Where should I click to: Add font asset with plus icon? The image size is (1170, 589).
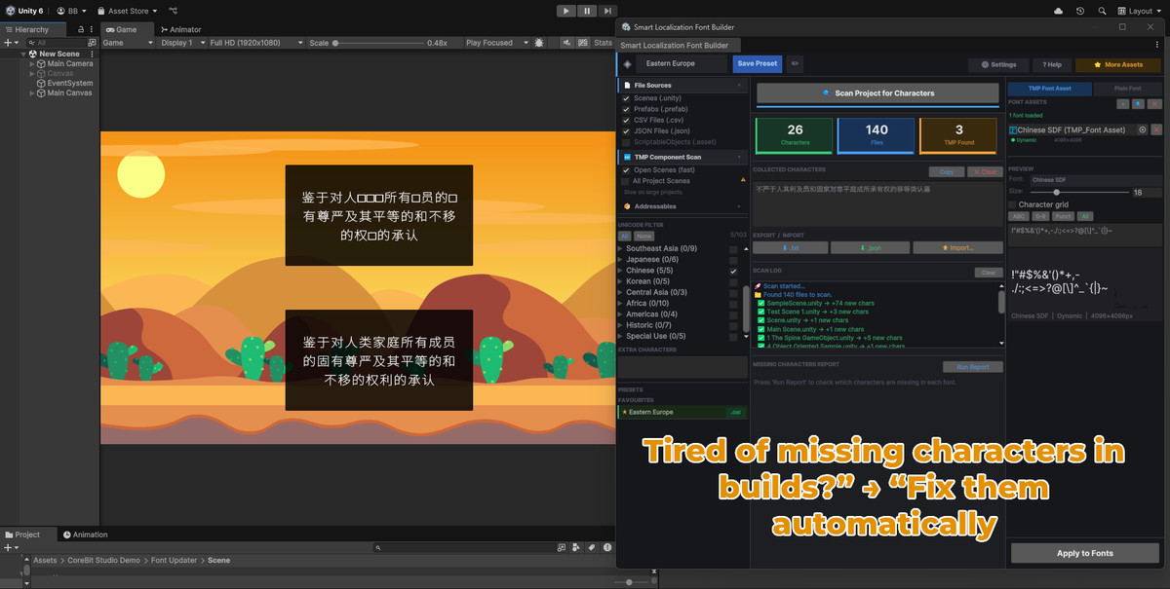tap(1123, 103)
